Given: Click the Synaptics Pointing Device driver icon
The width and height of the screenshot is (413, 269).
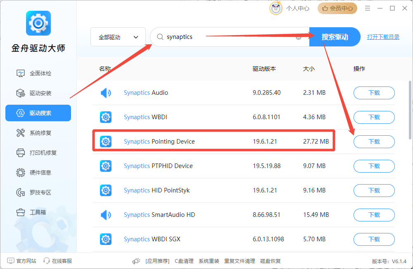Looking at the screenshot, I should (106, 142).
